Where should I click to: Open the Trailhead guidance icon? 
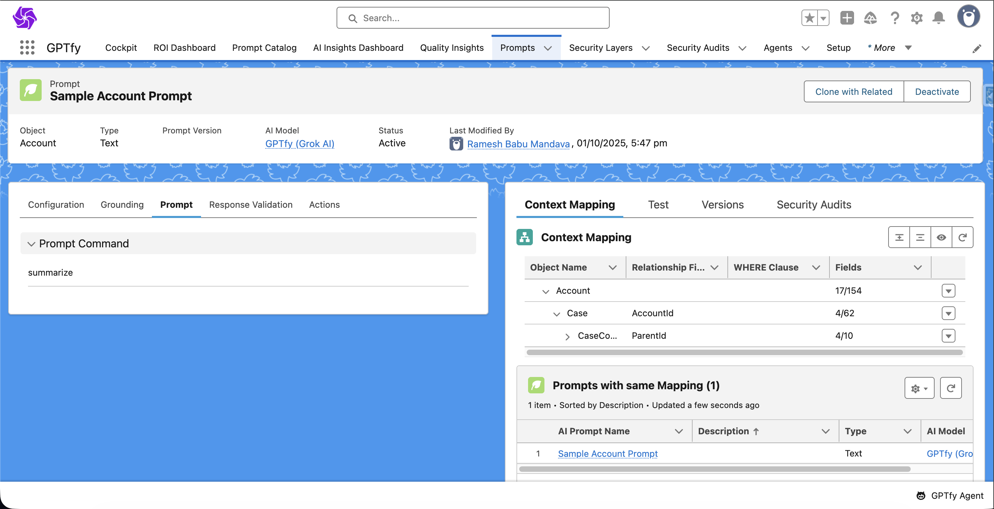pos(870,18)
